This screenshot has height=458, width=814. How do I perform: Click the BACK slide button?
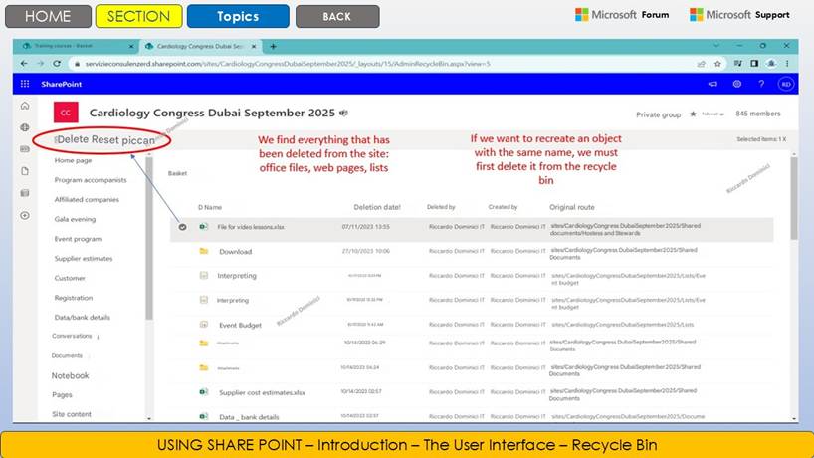tap(337, 16)
